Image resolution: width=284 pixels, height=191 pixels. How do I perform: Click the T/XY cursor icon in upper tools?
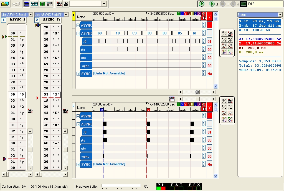(230, 52)
